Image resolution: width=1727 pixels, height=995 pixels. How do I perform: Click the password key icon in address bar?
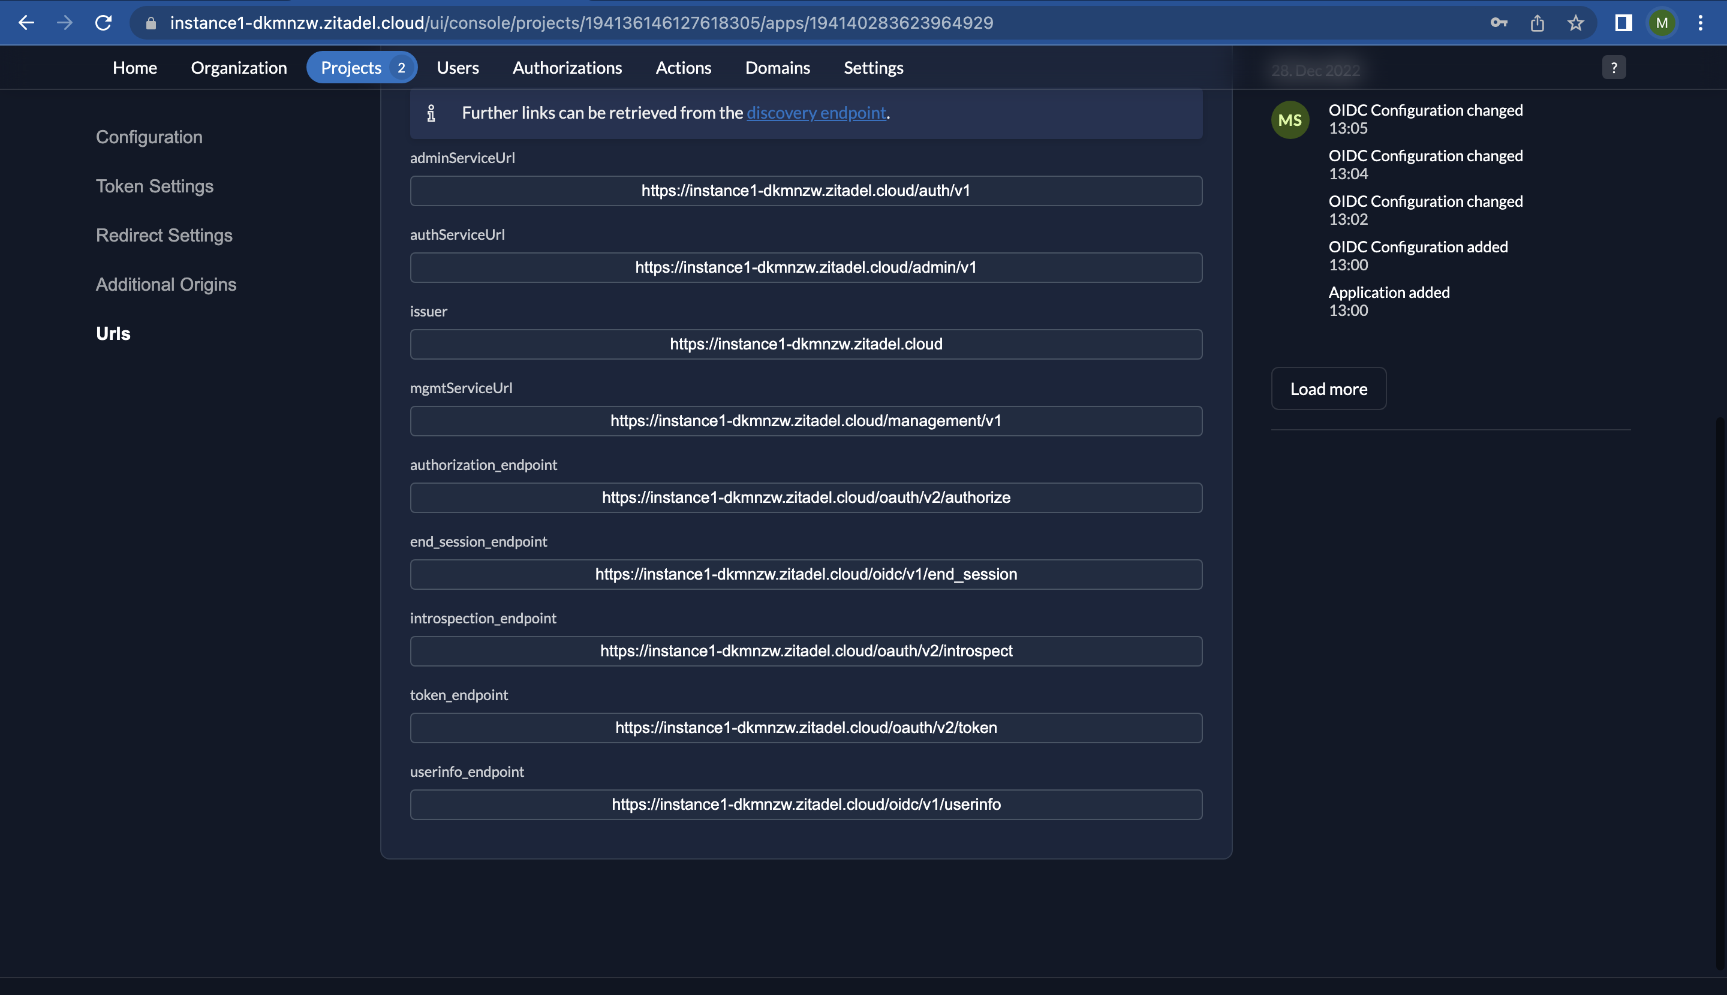click(x=1498, y=23)
